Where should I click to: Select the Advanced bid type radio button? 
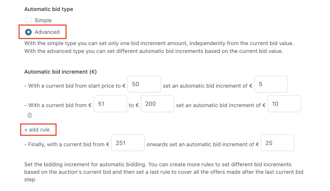tap(28, 32)
